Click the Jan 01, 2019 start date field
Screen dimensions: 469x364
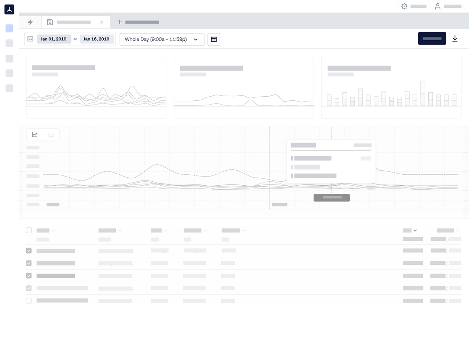coord(53,39)
